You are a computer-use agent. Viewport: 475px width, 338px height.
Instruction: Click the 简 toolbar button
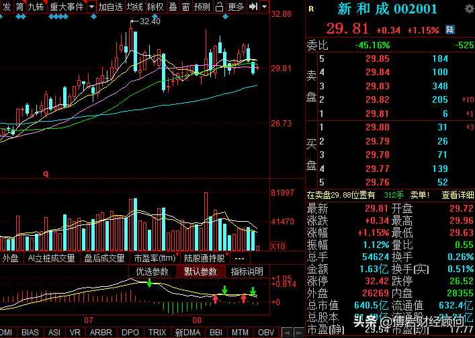tap(19, 6)
